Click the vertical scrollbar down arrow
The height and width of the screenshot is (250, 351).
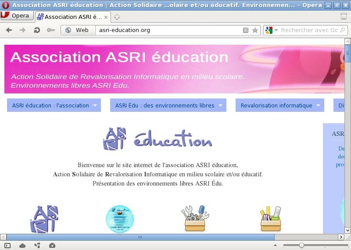(347, 230)
